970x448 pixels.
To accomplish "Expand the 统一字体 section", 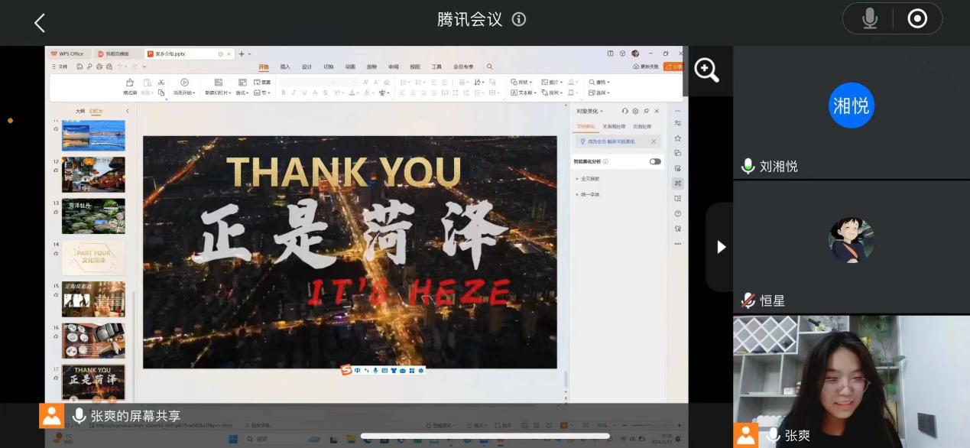I will [589, 194].
